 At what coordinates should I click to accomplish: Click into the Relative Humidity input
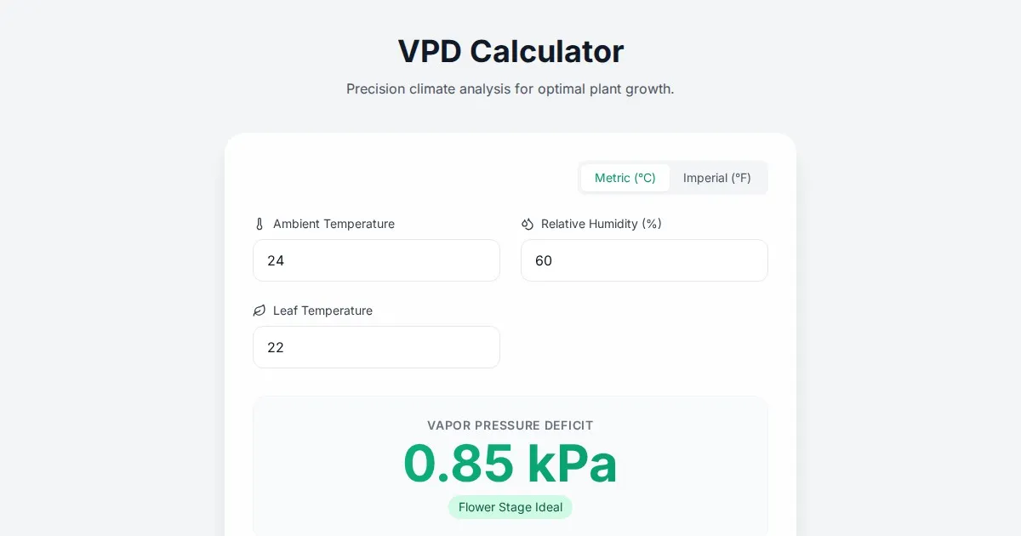tap(644, 260)
